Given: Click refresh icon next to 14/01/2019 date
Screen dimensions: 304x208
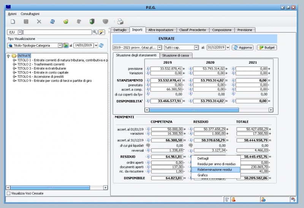Looking at the screenshot, I should click(101, 45).
